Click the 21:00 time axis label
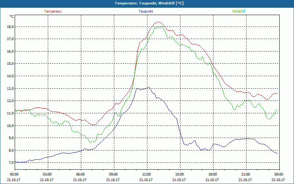The width and height of the screenshot is (294, 184). (x=246, y=174)
